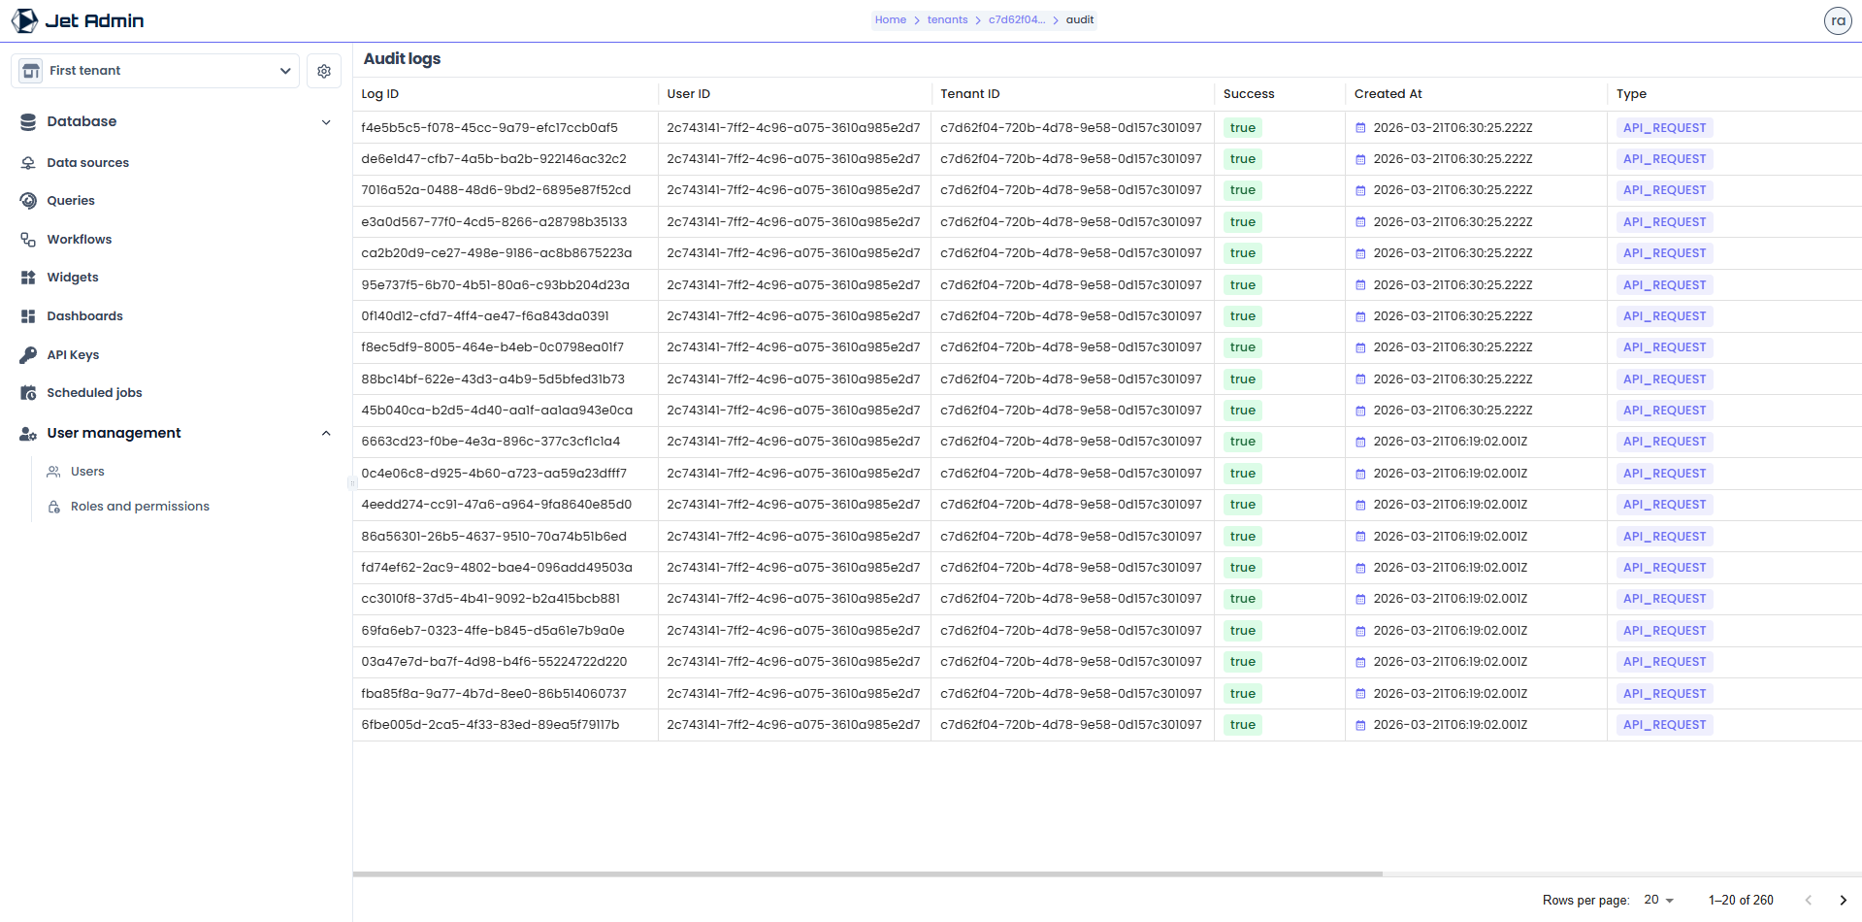Screen dimensions: 1862x922
Task: Open the Dashboards icon
Action: pos(26,315)
